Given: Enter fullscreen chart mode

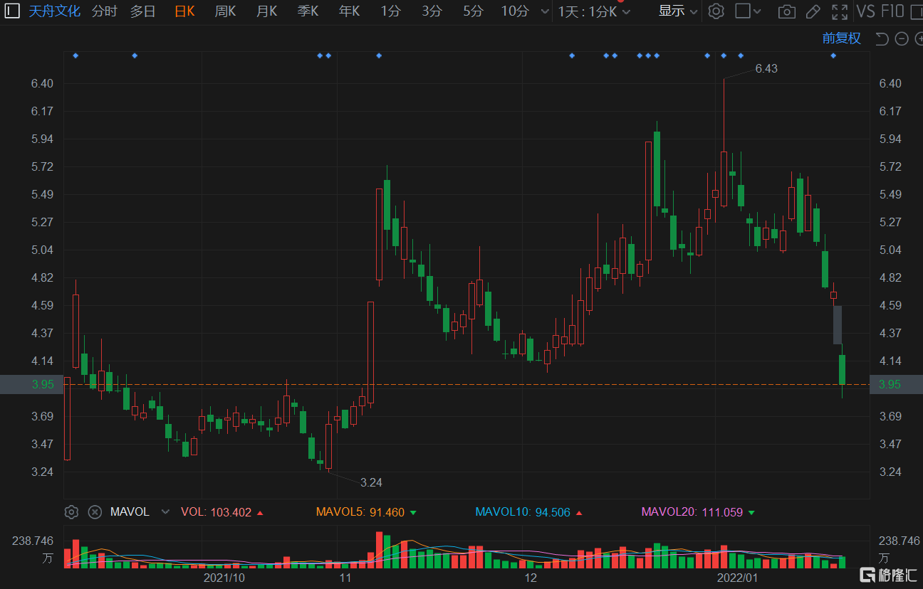Looking at the screenshot, I should point(840,11).
